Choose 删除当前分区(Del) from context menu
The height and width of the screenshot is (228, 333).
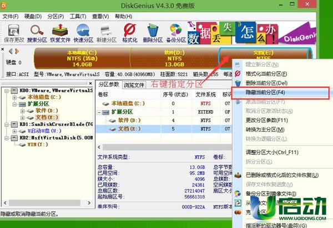pos(266,83)
